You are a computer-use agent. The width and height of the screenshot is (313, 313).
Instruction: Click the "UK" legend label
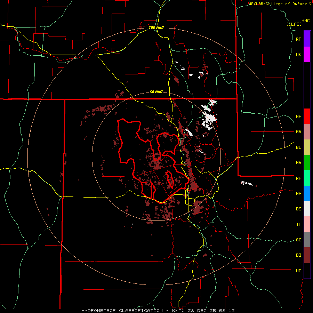(298, 55)
